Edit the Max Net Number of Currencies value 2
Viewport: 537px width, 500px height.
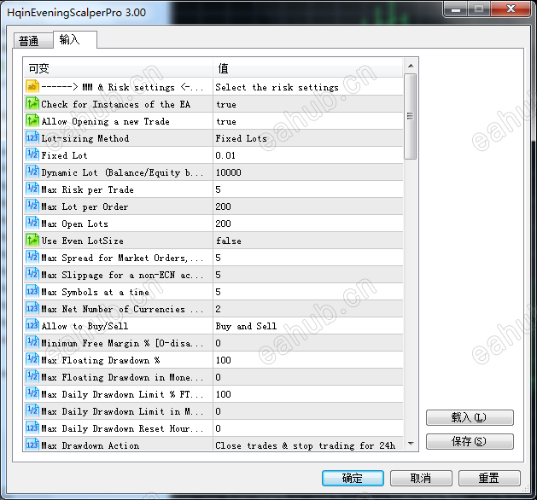(x=308, y=309)
